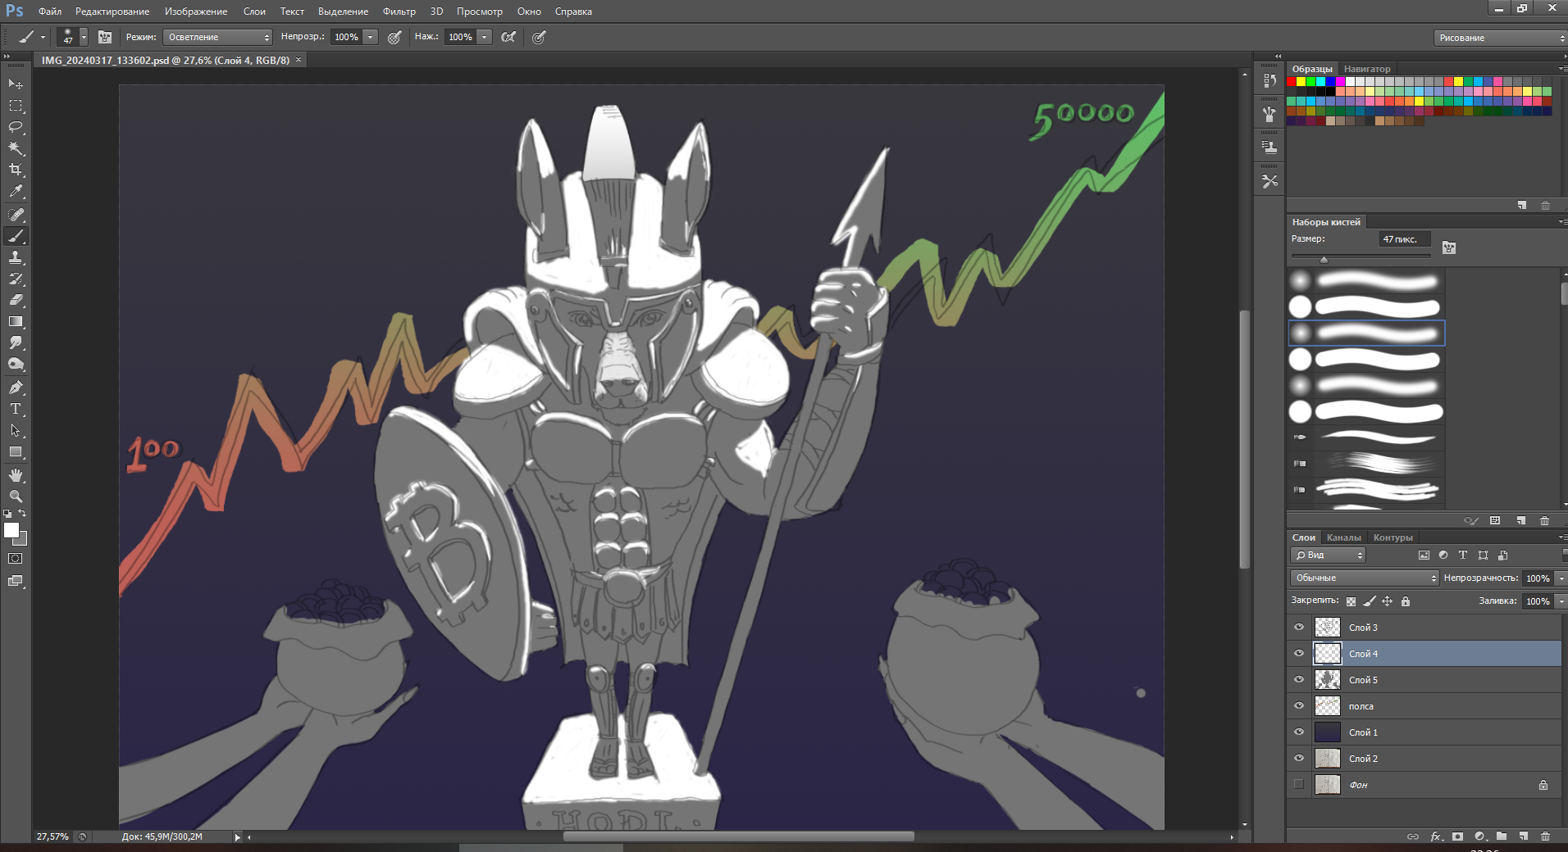This screenshot has height=852, width=1568.
Task: Open layer Непрозрачность dropdown arrow
Action: [1561, 578]
